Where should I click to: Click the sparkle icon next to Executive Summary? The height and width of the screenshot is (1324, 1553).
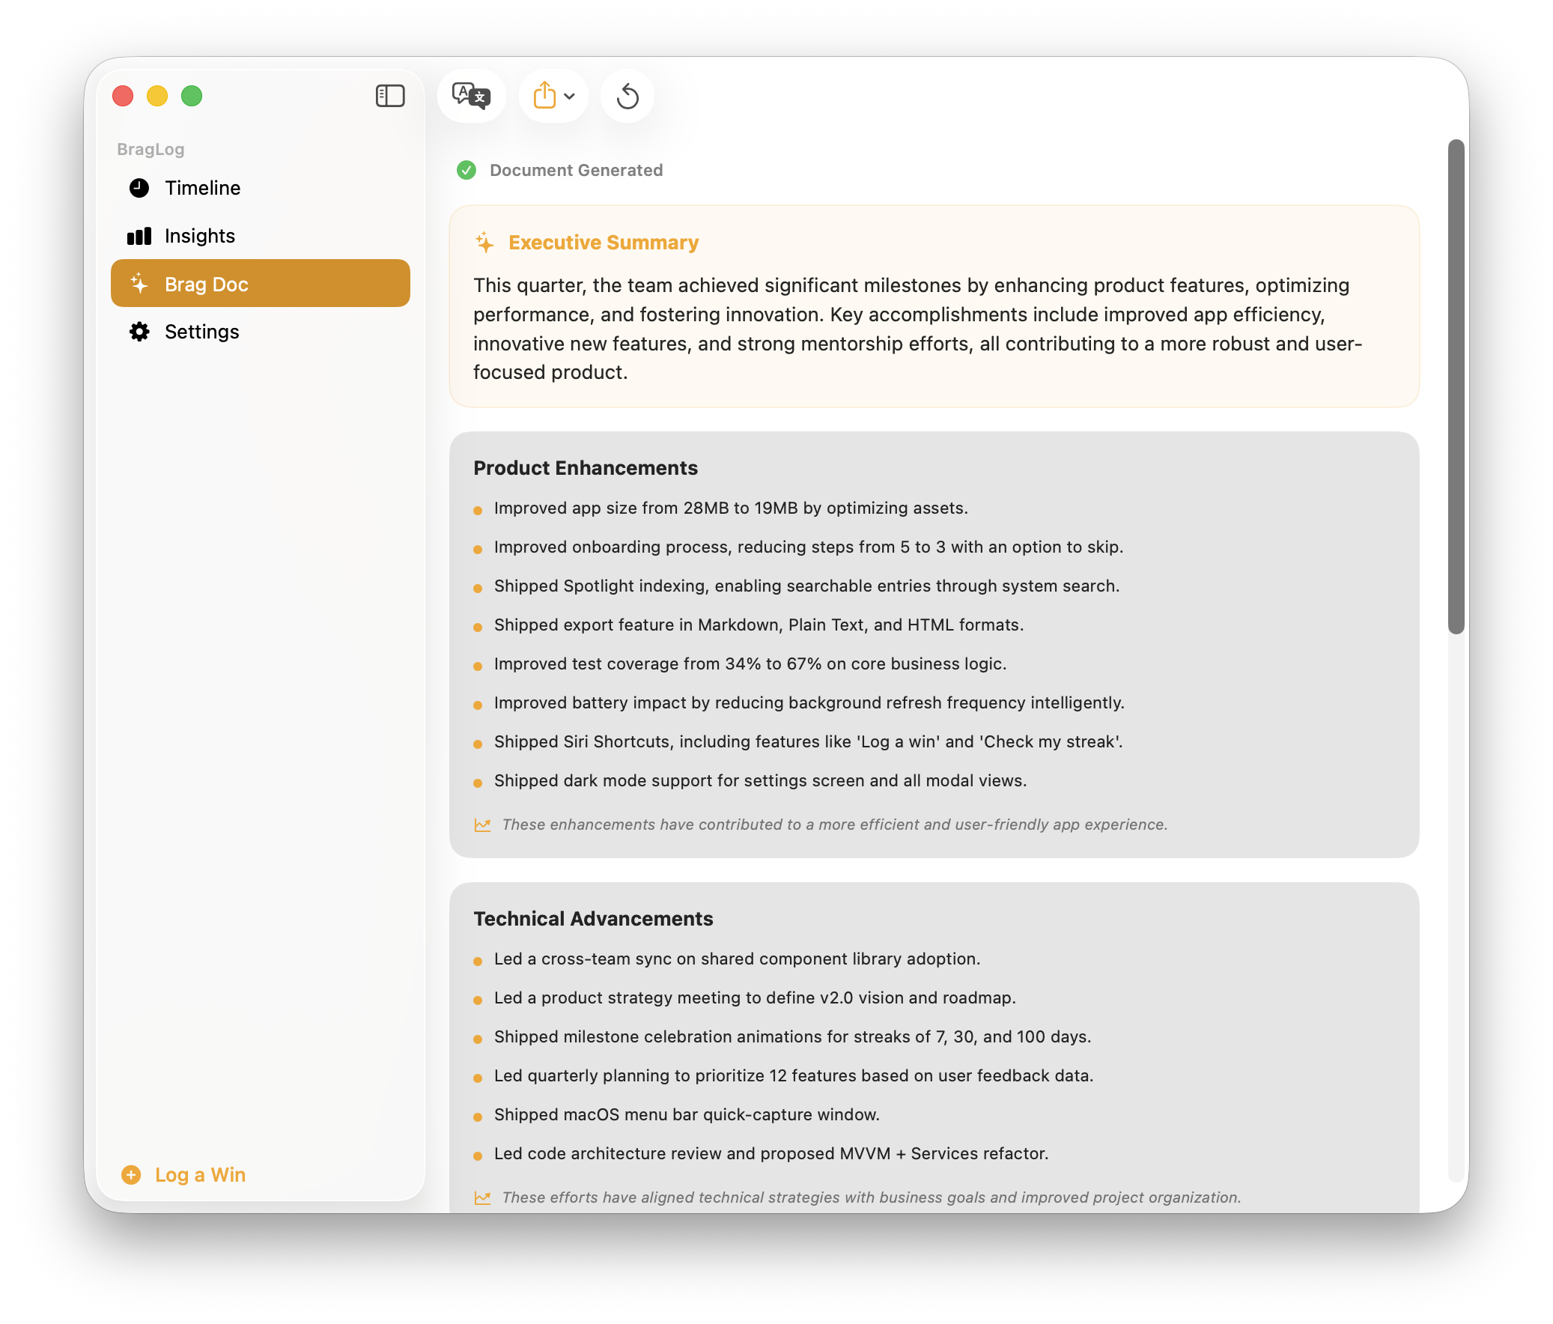(484, 242)
